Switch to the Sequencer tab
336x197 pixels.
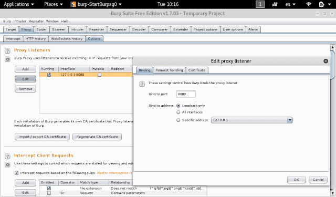click(x=118, y=29)
